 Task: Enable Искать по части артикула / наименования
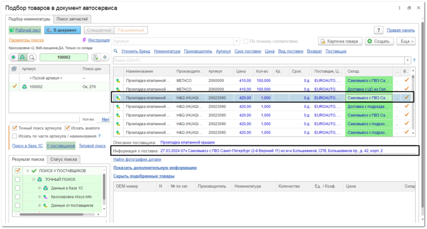(x=15, y=136)
